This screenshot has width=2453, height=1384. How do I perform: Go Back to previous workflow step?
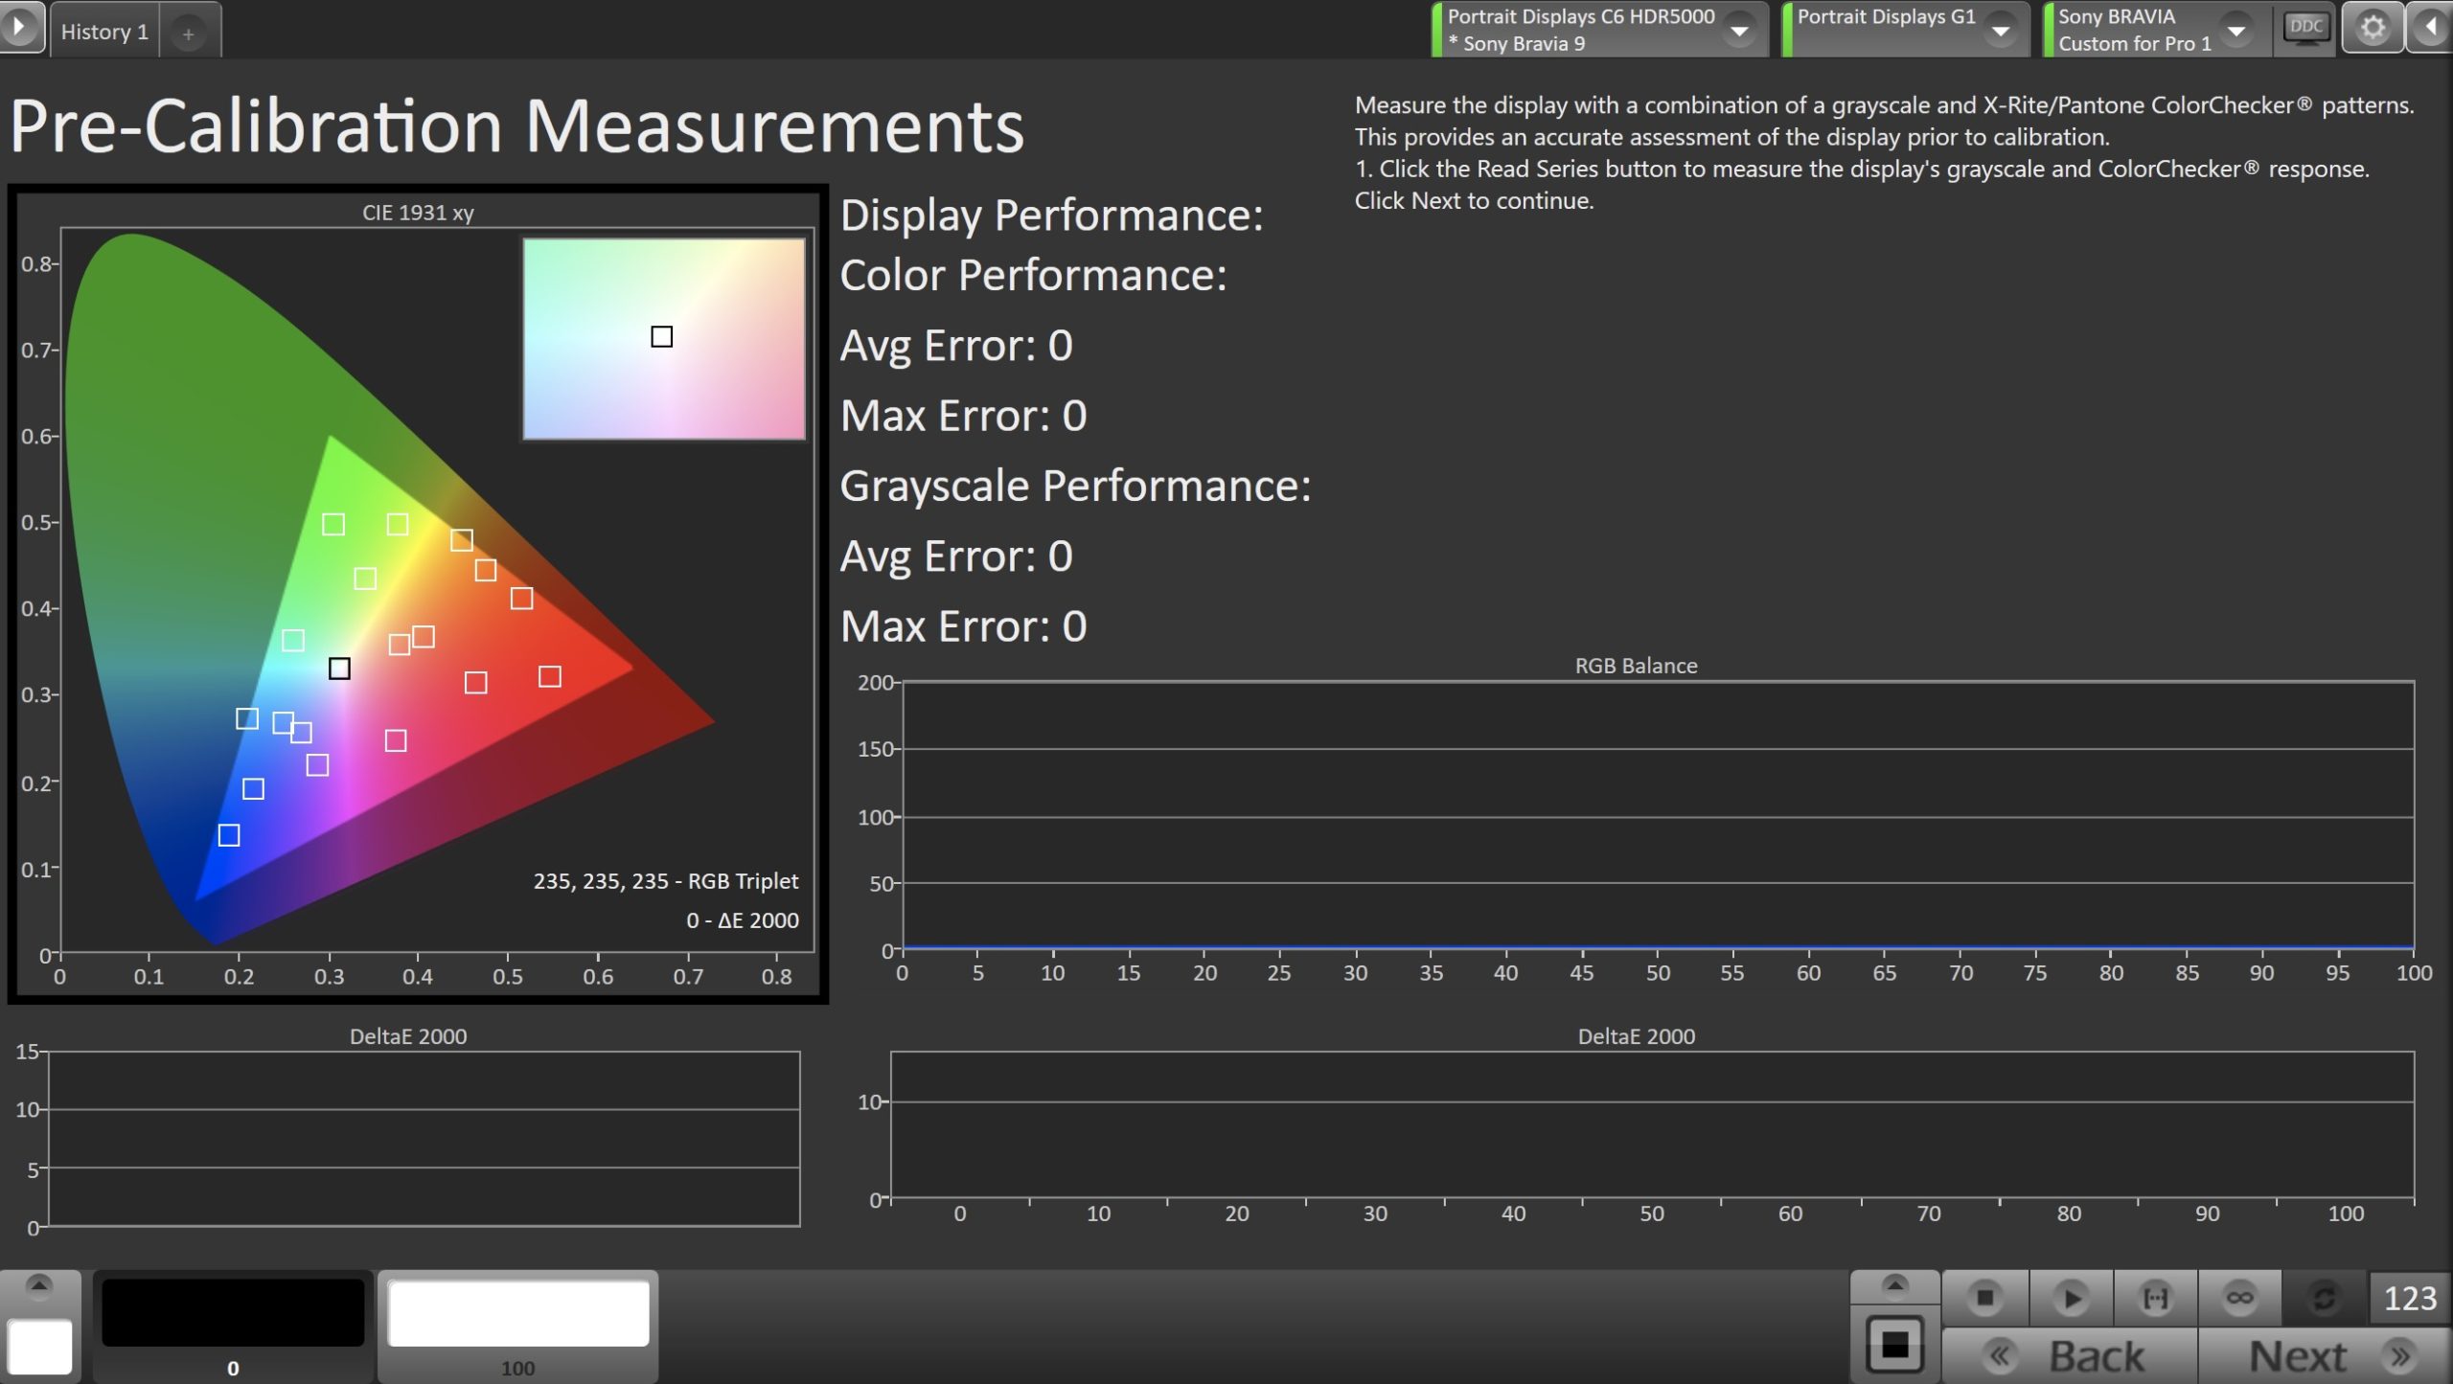[2069, 1356]
